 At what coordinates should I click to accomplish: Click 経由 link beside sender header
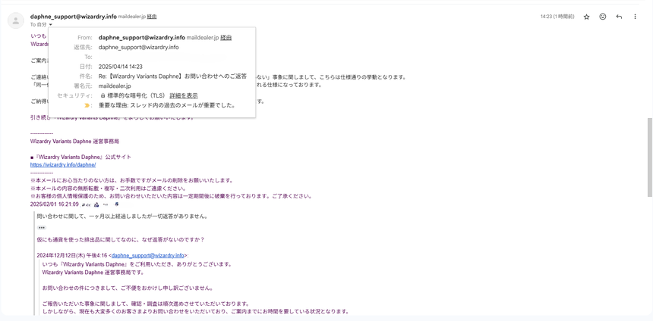(x=152, y=17)
